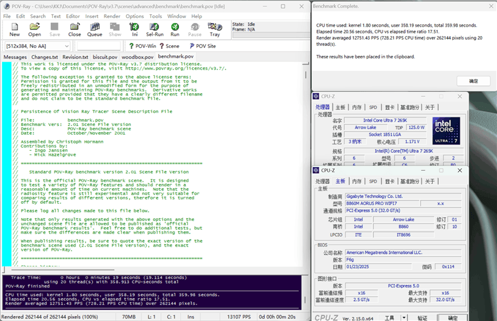Image resolution: width=497 pixels, height=321 pixels.
Task: Open the Editor menu
Action: tap(73, 16)
